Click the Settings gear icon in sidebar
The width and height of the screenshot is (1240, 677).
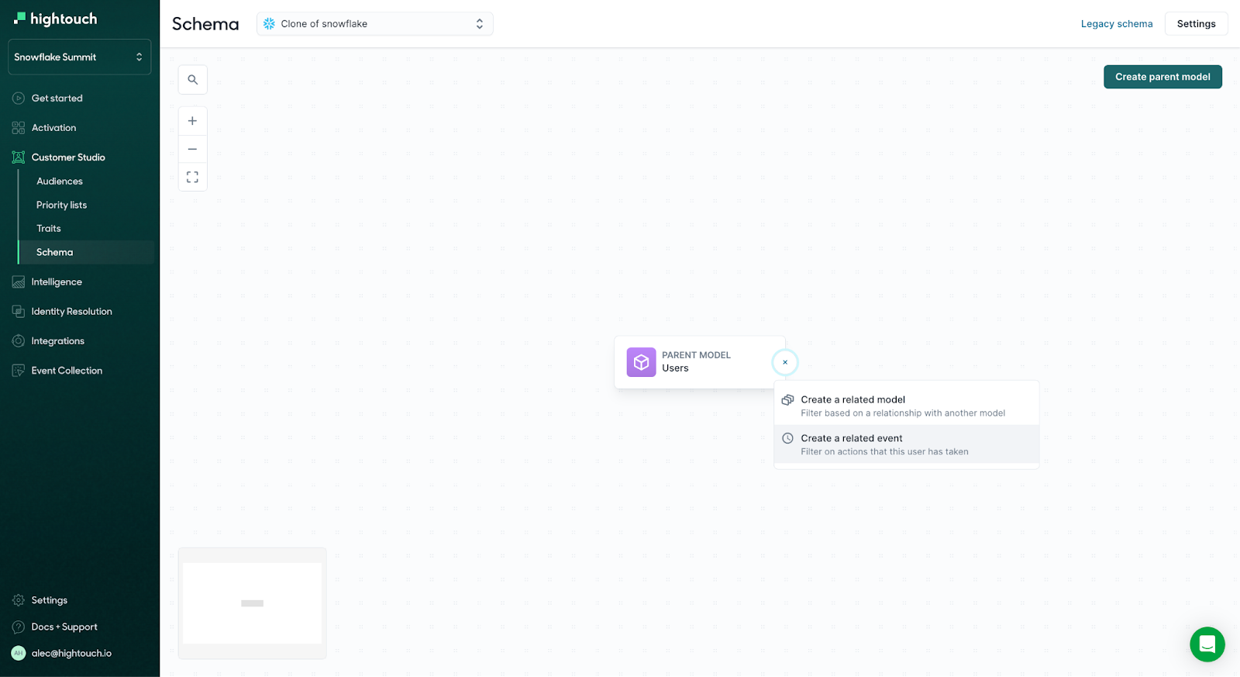pyautogui.click(x=19, y=600)
